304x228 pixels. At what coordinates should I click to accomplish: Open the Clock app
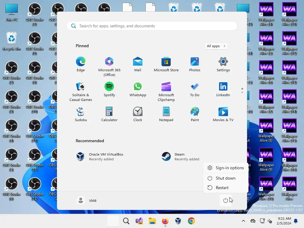138,114
